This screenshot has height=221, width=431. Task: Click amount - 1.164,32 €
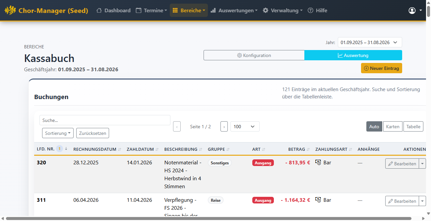pyautogui.click(x=295, y=200)
